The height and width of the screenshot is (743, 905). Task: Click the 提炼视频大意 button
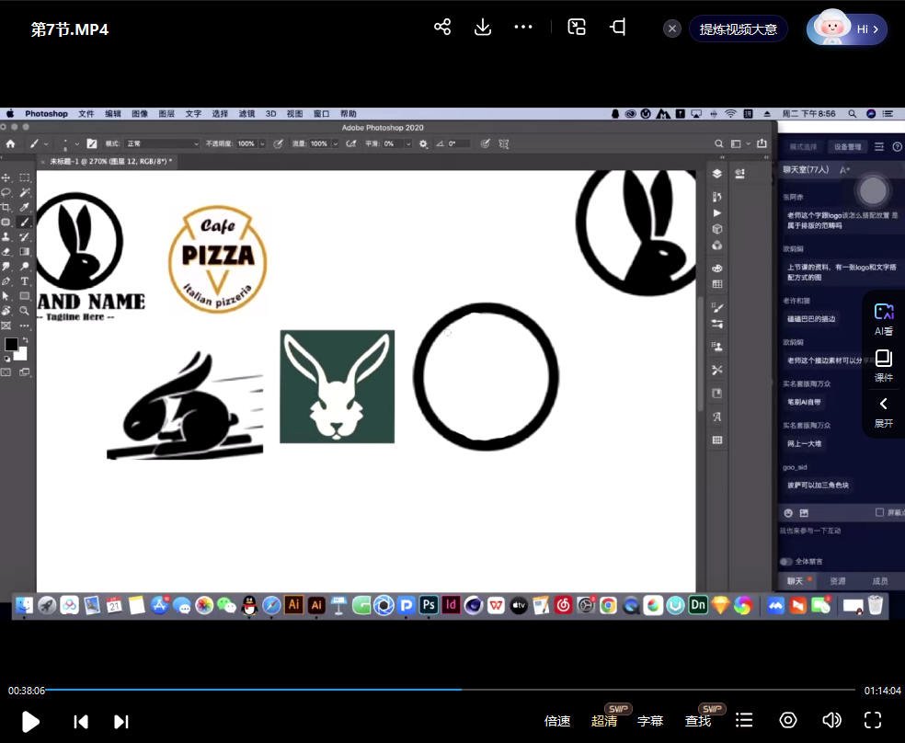738,29
